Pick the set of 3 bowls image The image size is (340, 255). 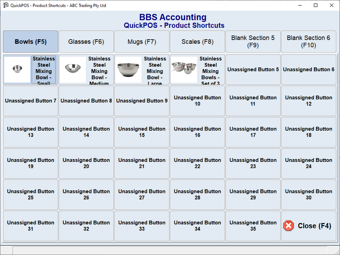[x=184, y=69]
